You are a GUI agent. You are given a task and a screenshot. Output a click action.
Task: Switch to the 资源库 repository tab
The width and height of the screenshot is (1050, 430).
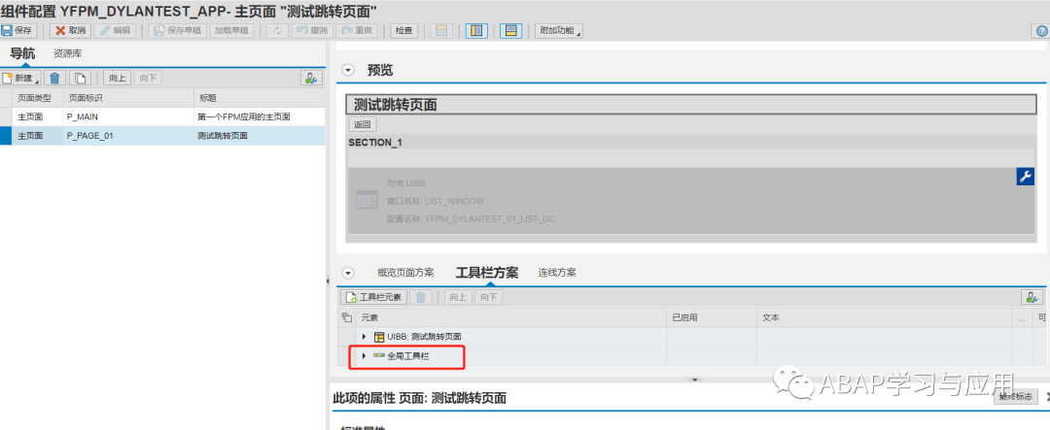[x=68, y=54]
